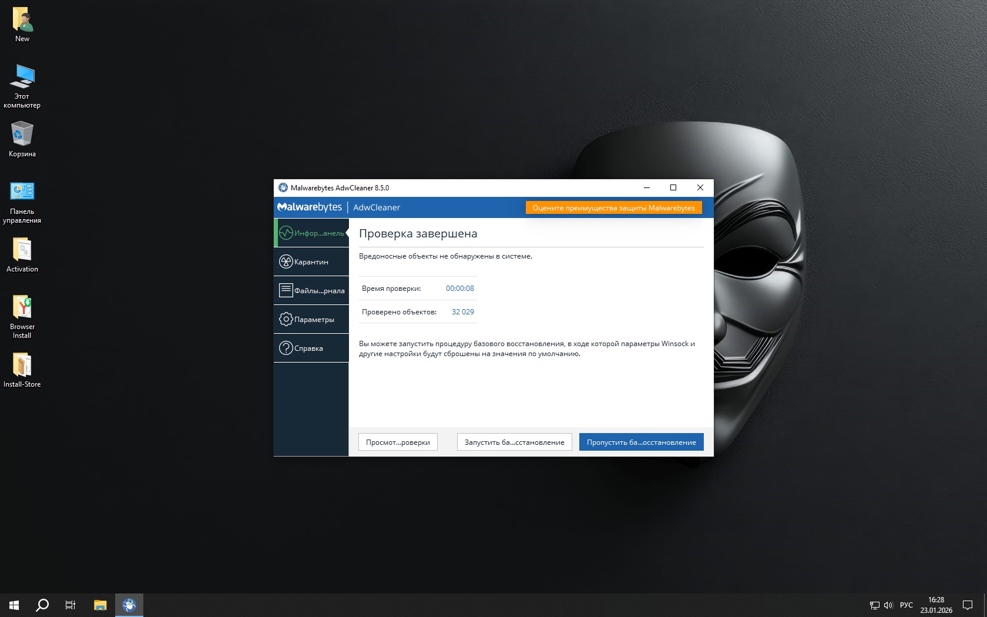
Task: Click the orange Malwarebytes protection promo button
Action: coord(613,208)
